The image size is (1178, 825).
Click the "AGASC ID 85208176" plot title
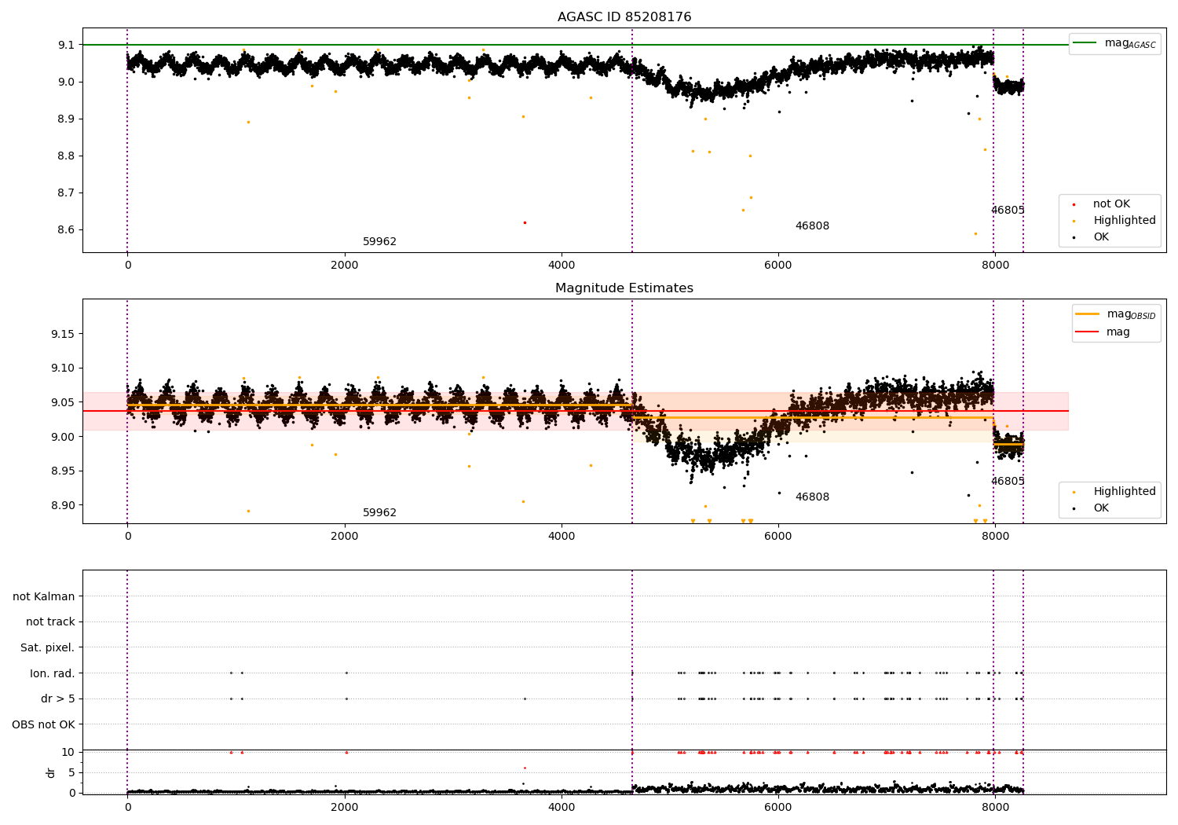point(624,17)
